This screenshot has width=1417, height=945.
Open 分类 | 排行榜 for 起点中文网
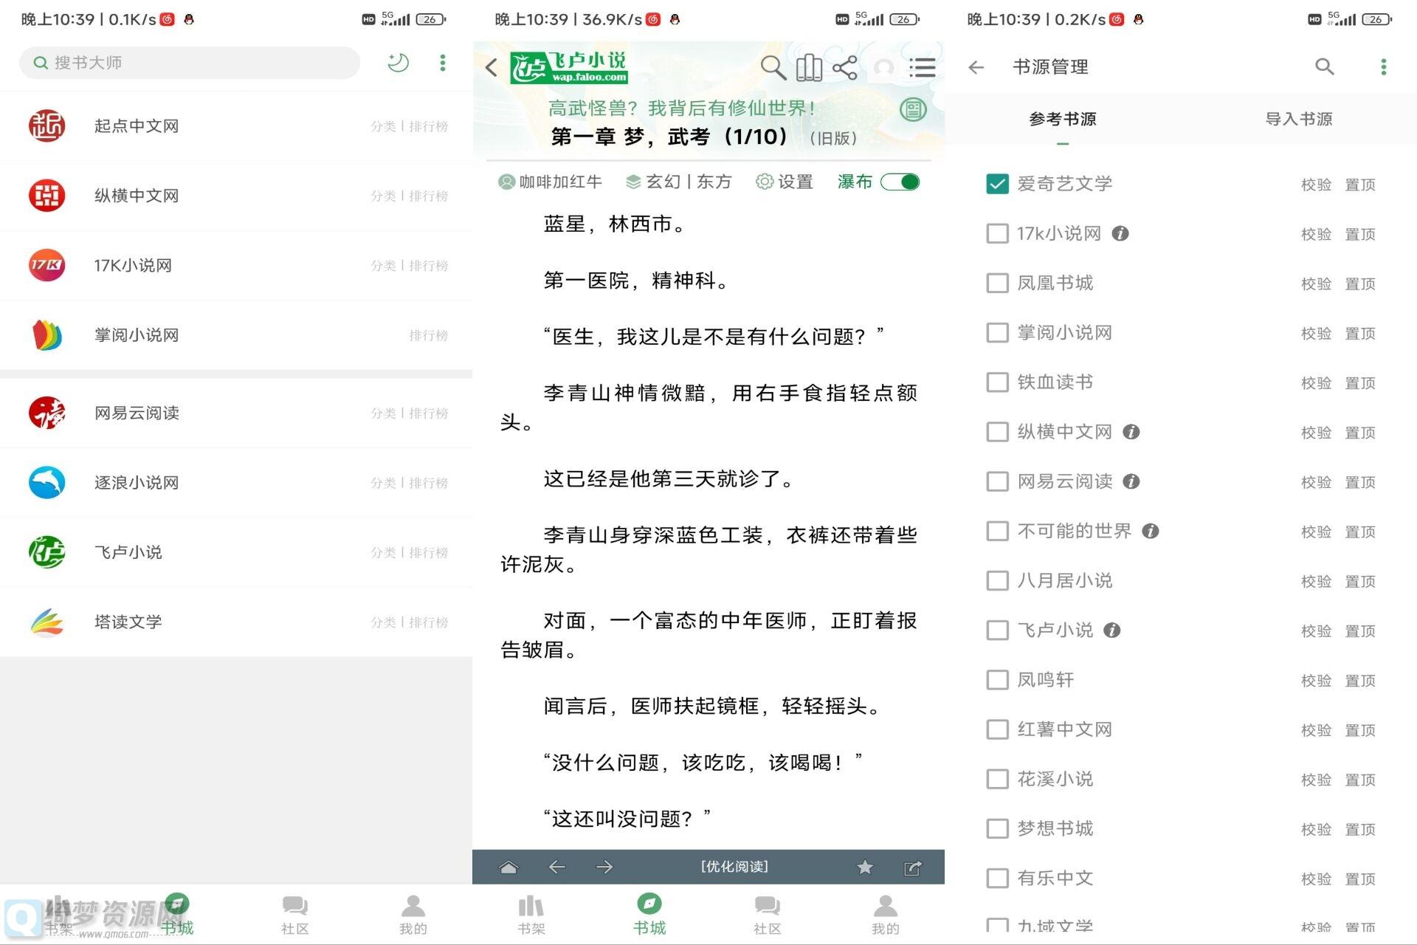click(x=410, y=126)
